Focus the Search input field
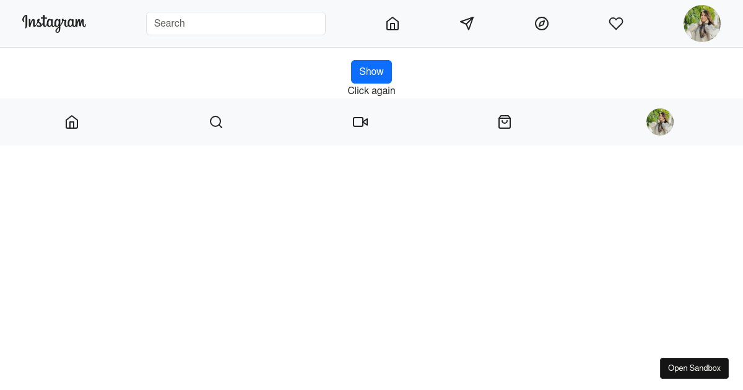 pos(236,24)
